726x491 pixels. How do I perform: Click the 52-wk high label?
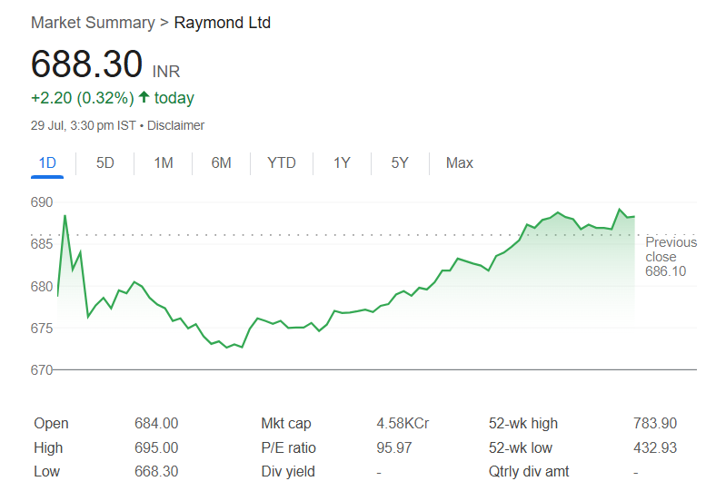[x=523, y=424]
